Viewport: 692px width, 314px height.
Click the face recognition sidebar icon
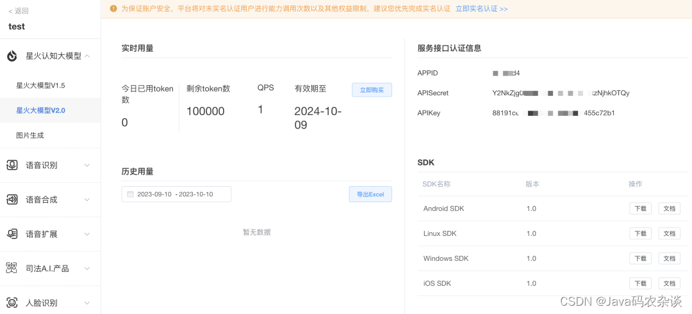point(12,302)
